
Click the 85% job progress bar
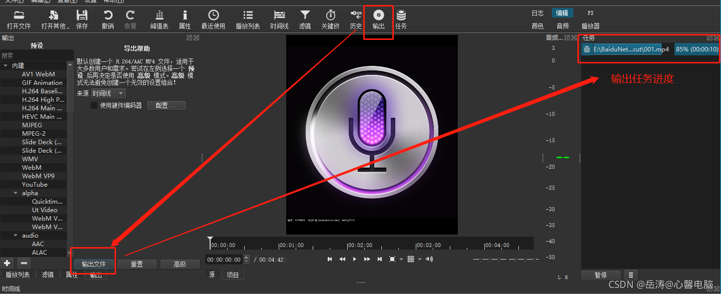(x=697, y=49)
